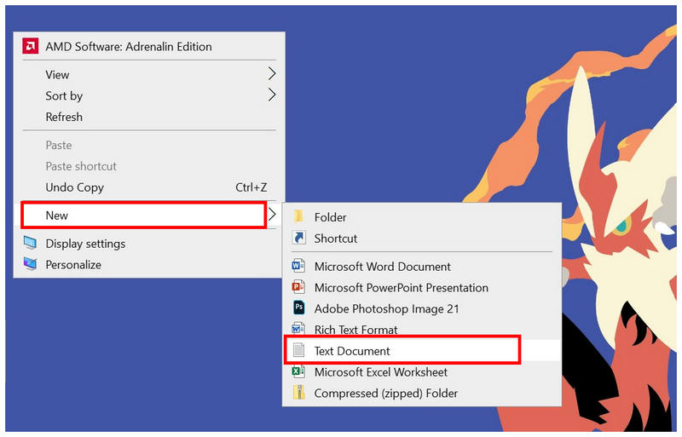This screenshot has height=437, width=682.
Task: Click the yellow Folder icon in submenu
Action: 298,217
